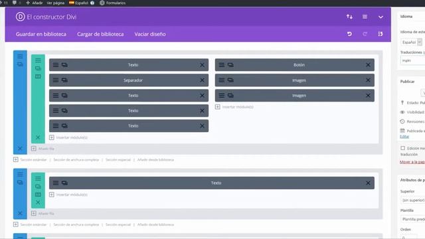Viewport: 425px width, 239px height.
Task: Undo the last builder change
Action: [x=350, y=34]
